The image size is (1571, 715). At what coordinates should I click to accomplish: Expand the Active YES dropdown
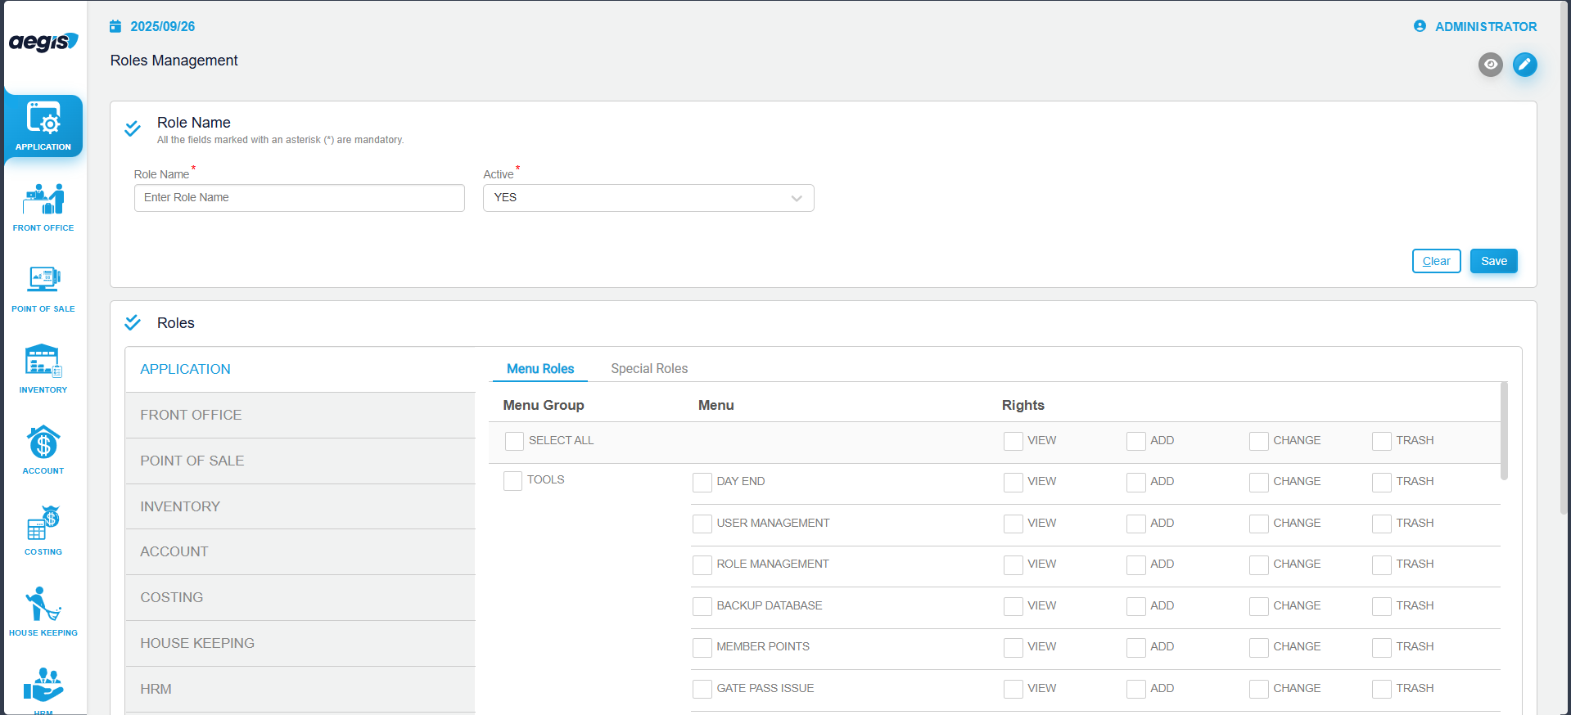[648, 198]
